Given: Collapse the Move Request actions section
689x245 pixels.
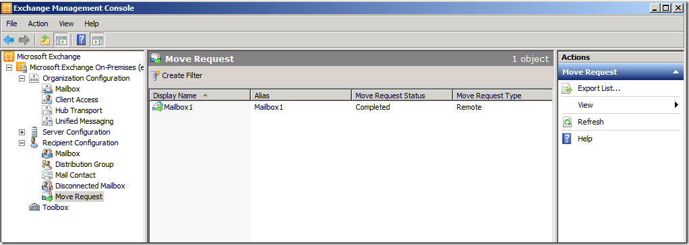Looking at the screenshot, I should (x=676, y=72).
